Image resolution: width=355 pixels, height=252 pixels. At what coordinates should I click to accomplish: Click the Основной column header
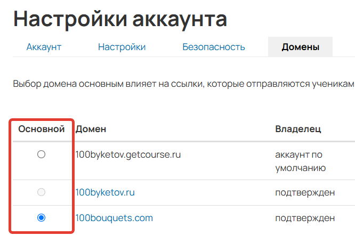(42, 129)
